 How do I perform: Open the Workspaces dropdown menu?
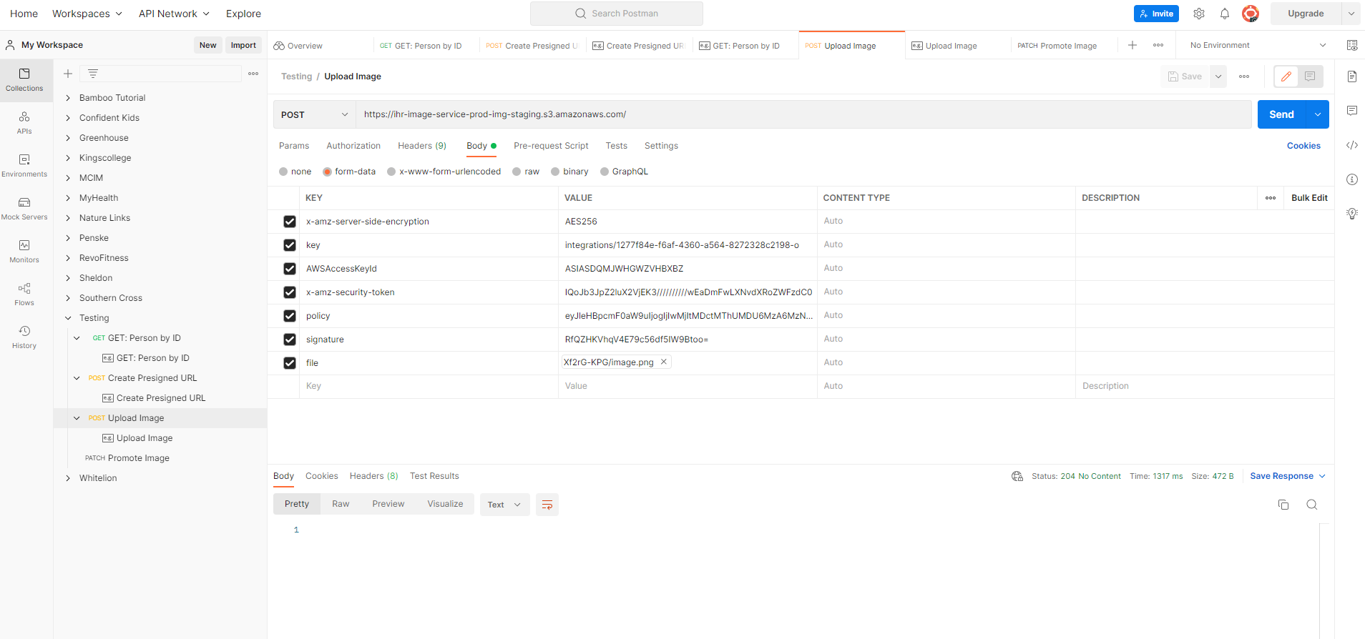pyautogui.click(x=87, y=14)
